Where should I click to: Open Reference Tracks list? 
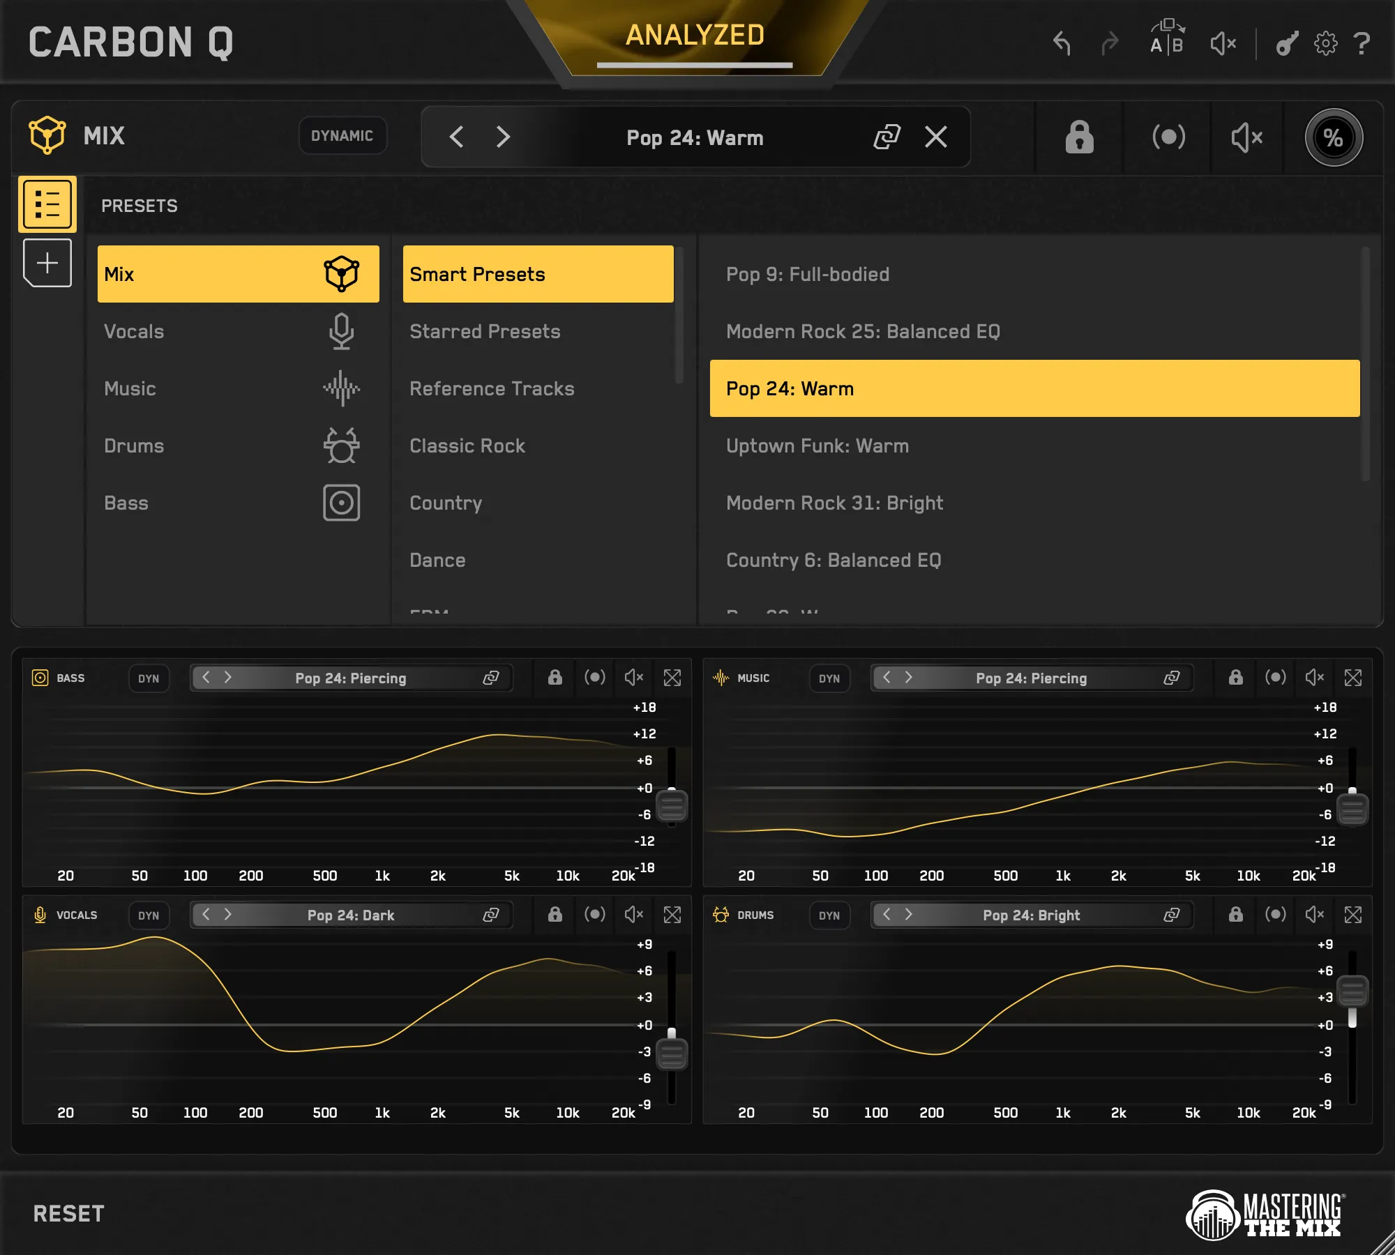coord(538,388)
